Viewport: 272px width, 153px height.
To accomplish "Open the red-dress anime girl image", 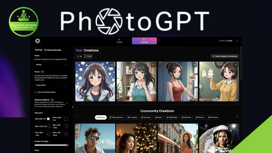I will click(x=178, y=81).
